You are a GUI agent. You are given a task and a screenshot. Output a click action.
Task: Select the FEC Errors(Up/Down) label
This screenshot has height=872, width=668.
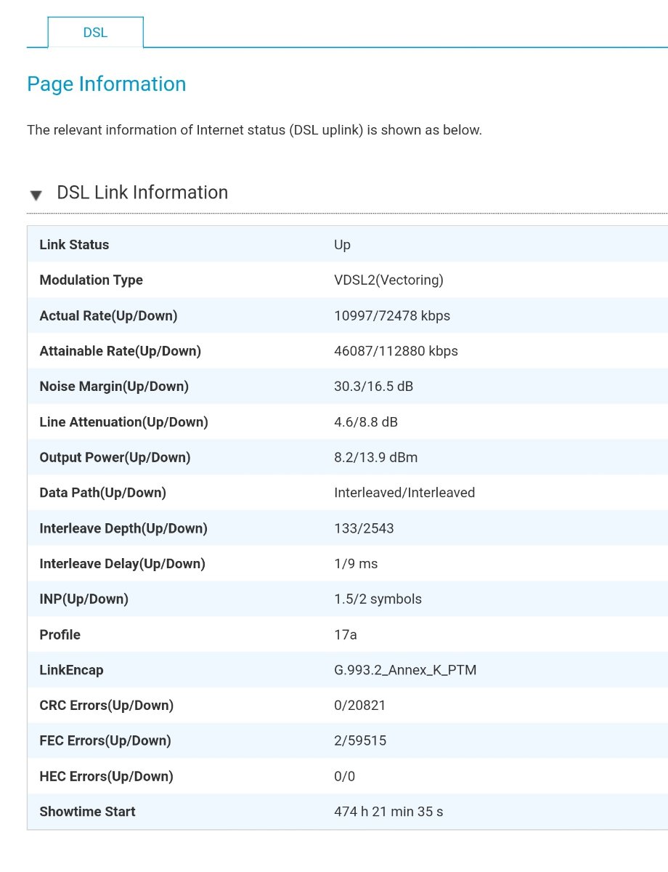click(x=105, y=741)
